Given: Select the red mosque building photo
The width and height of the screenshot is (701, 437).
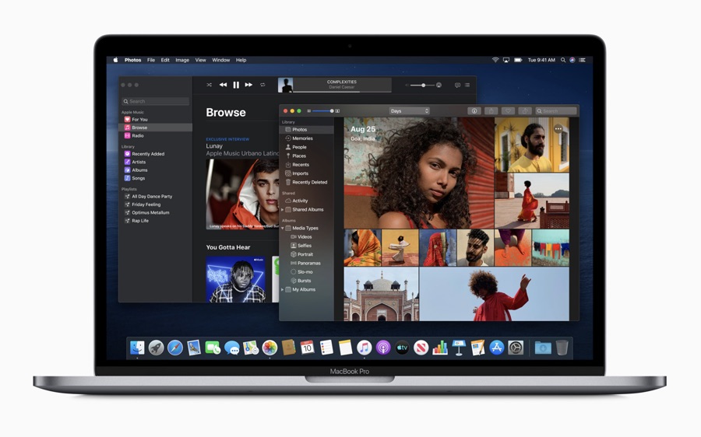Looking at the screenshot, I should tap(381, 294).
